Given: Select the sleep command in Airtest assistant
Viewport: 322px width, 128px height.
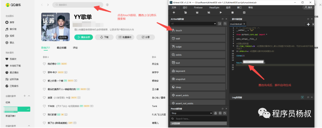Looking at the screenshot, I should (x=198, y=87).
